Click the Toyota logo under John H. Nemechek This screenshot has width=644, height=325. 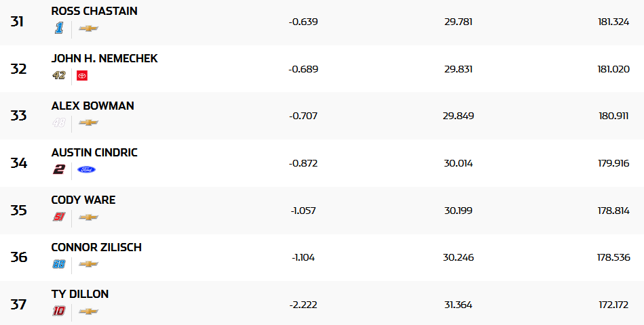[82, 75]
